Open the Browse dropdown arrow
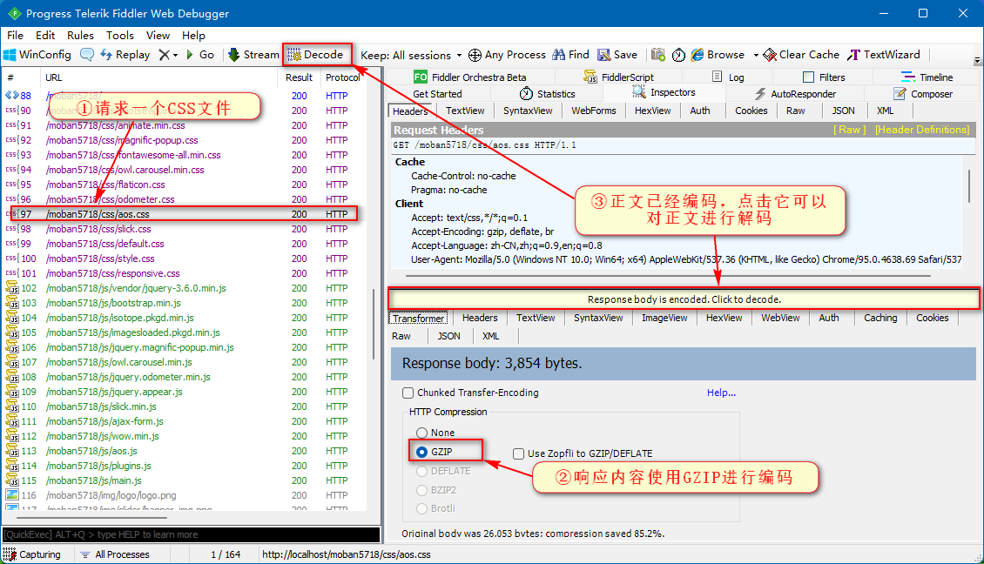 756,55
